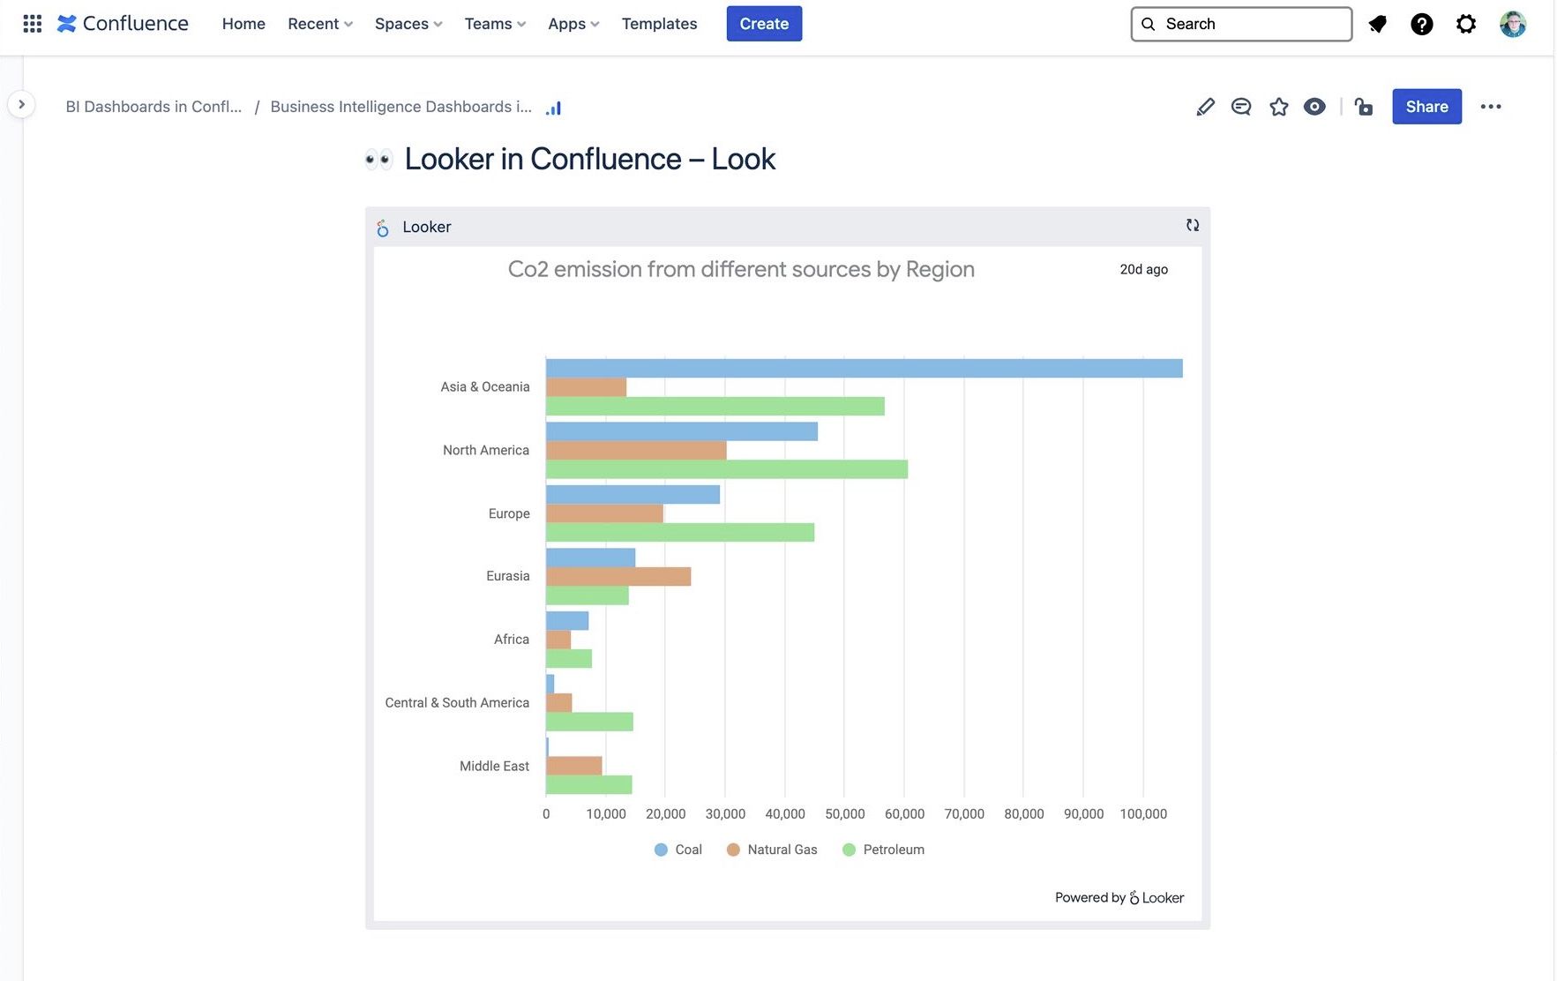
Task: Click the eyes emoji beside page title
Action: pos(378,160)
